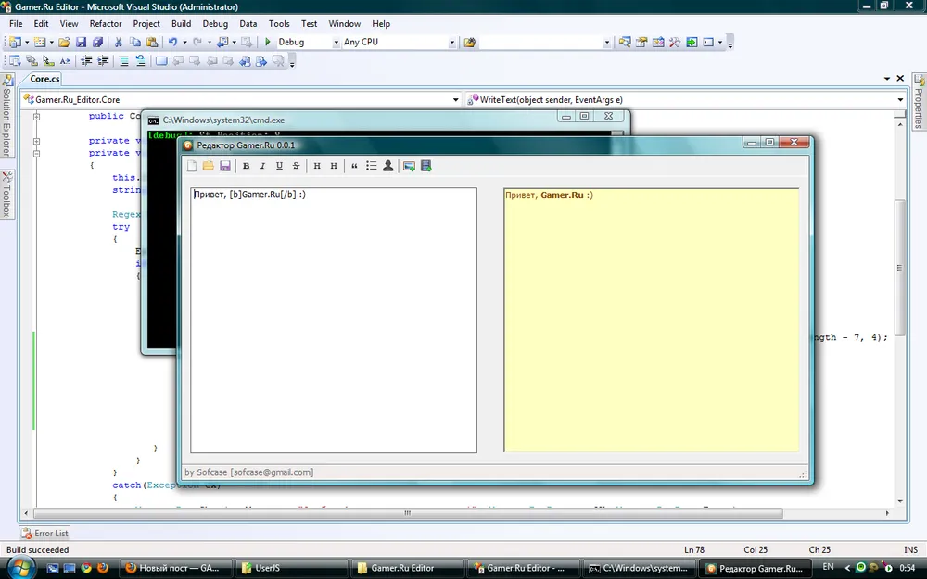Switch to the Core.cs tab
Image resolution: width=927 pixels, height=579 pixels.
coord(45,79)
